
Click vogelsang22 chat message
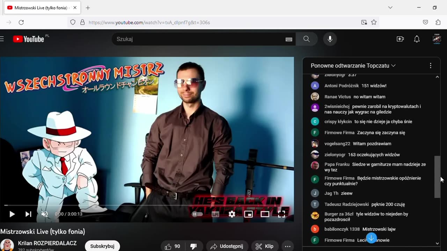click(x=372, y=144)
